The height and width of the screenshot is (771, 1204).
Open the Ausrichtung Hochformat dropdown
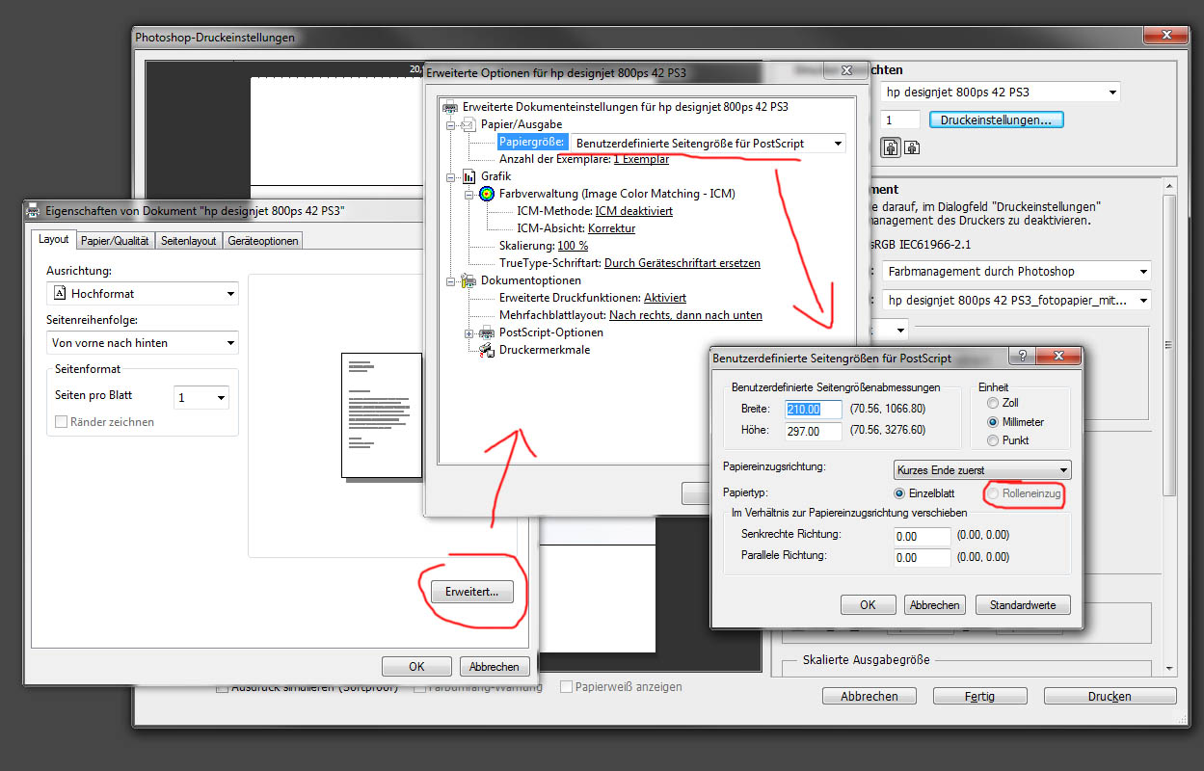[x=143, y=293]
